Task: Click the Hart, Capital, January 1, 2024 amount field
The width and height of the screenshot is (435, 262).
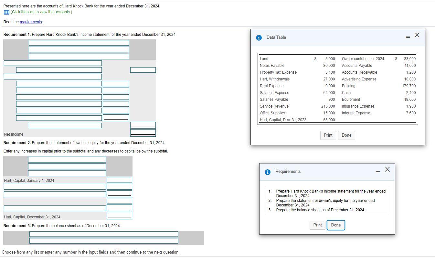Action: pyautogui.click(x=120, y=180)
